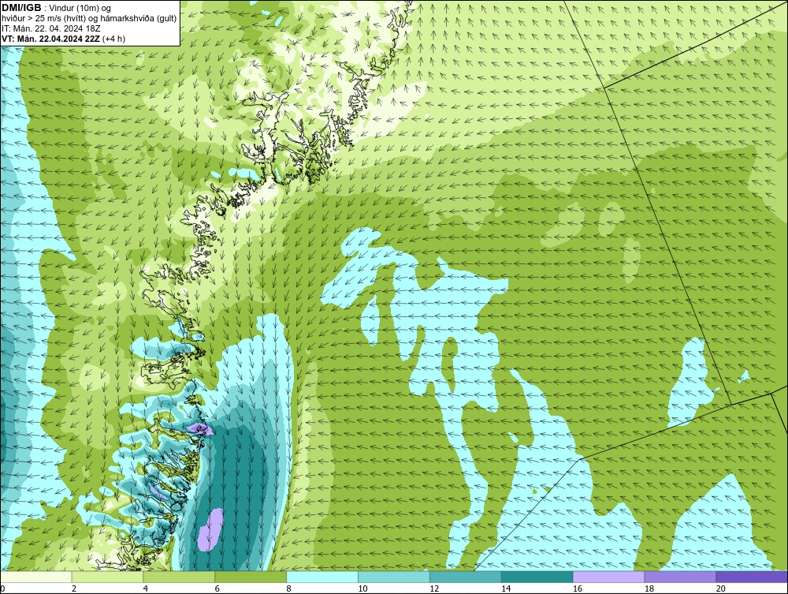The height and width of the screenshot is (594, 788).
Task: Click the legend label '14'
Action: pos(506,588)
